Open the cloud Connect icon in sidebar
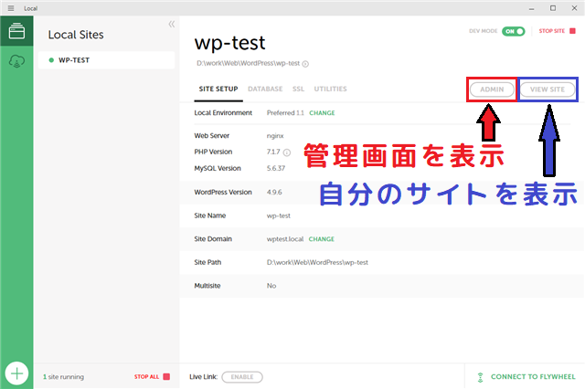Viewport: 585px width, 389px height. 16,61
